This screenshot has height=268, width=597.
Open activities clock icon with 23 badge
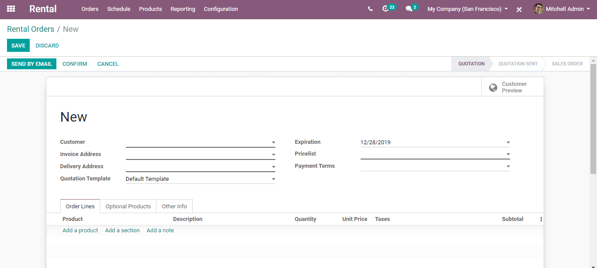click(x=385, y=9)
